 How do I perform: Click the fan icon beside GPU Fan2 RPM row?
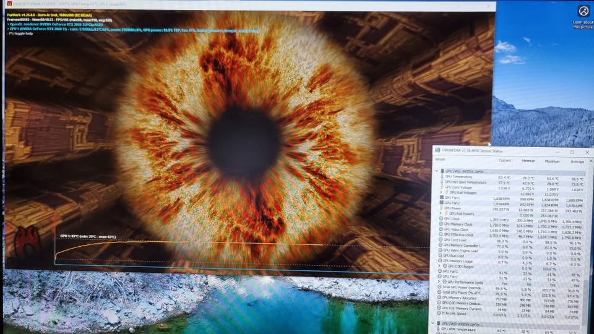click(x=442, y=202)
